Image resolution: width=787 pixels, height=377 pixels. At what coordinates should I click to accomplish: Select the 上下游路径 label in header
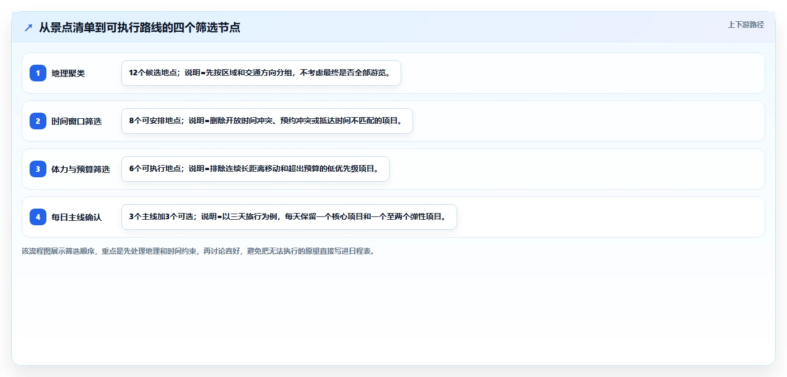746,25
